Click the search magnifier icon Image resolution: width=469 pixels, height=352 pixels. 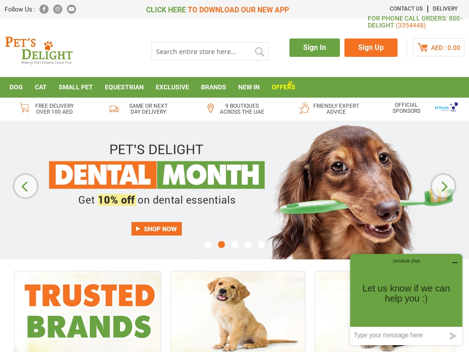click(x=259, y=52)
